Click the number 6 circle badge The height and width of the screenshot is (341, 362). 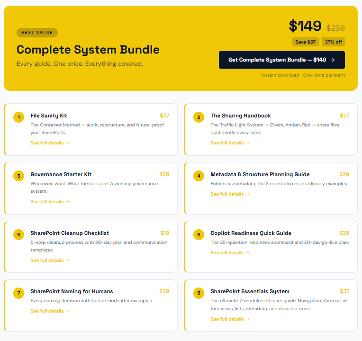(x=199, y=235)
